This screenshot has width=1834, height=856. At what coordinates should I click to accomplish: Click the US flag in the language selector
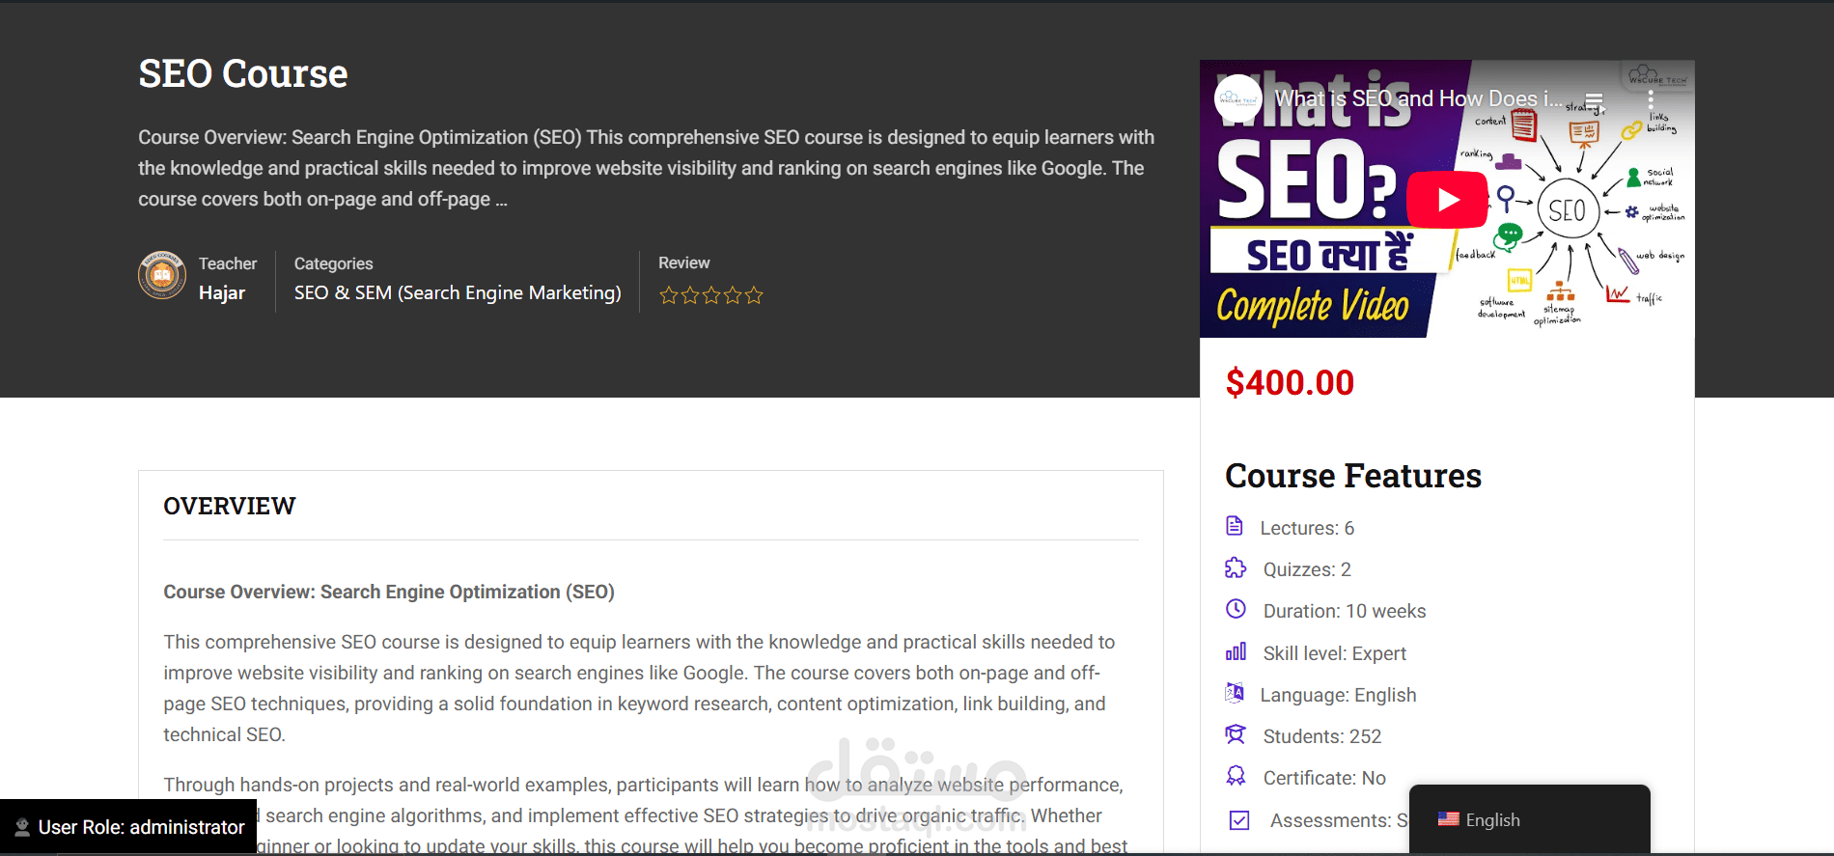[1448, 819]
